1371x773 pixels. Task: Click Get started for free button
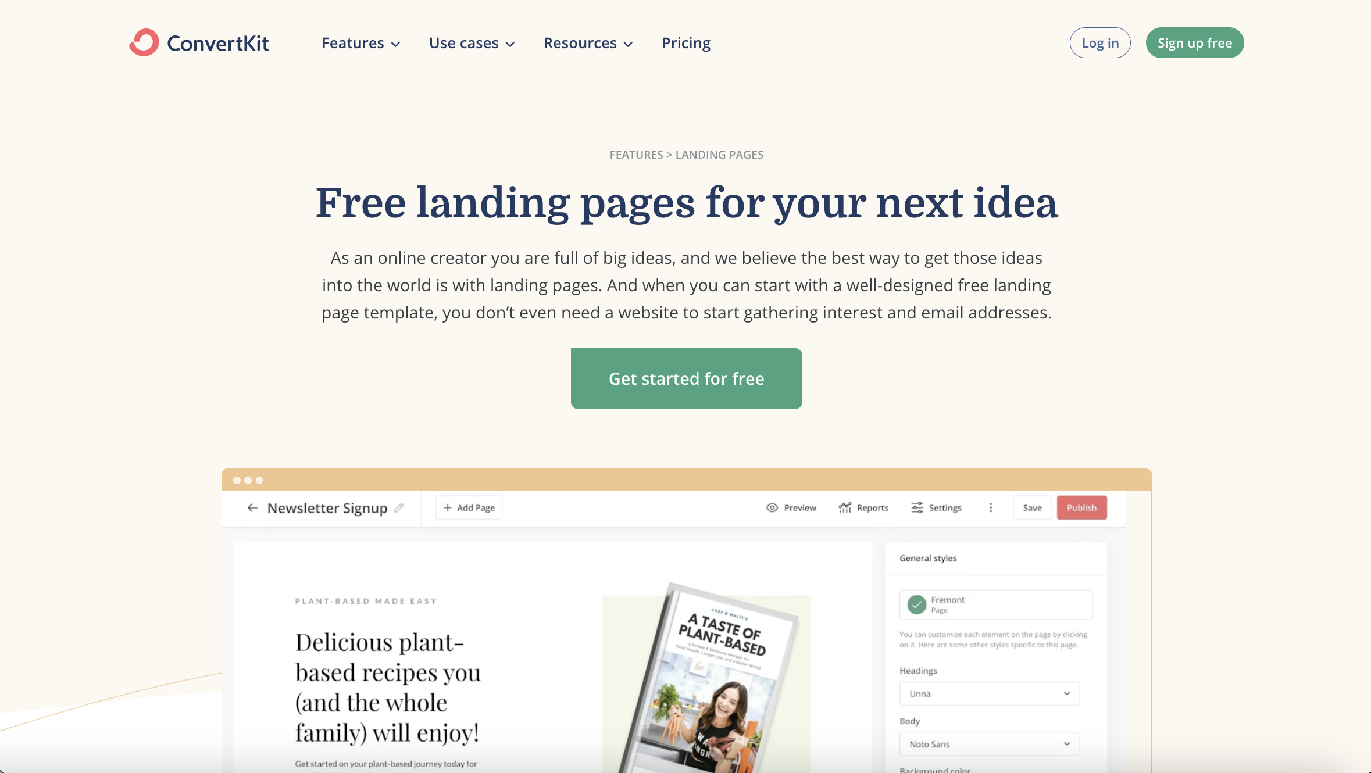(x=687, y=378)
